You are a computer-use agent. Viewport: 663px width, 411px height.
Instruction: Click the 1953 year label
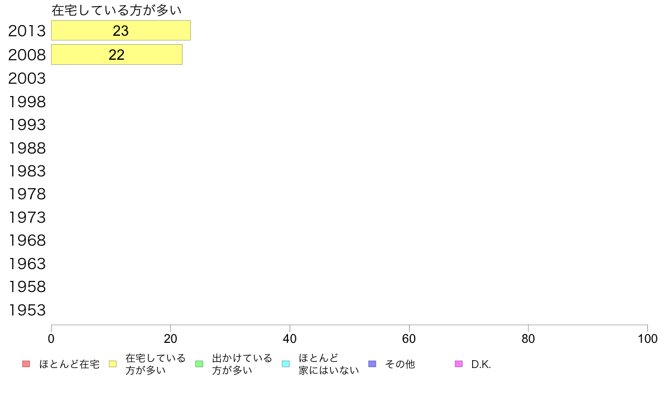27,310
